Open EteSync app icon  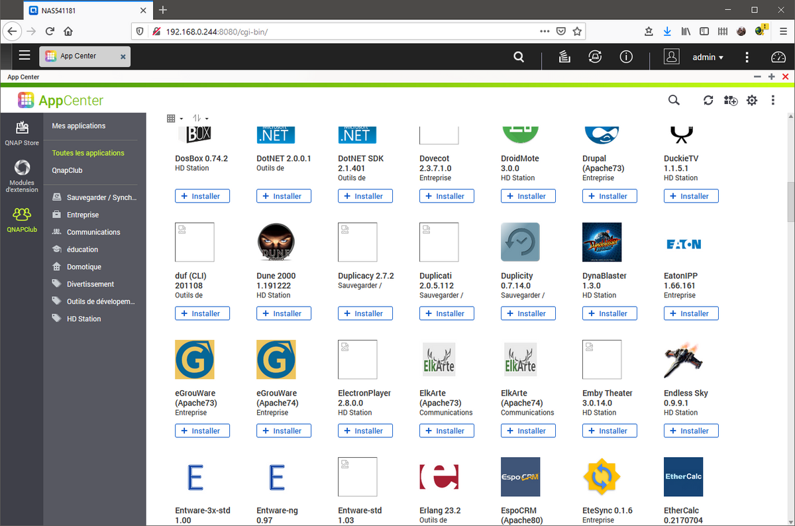pyautogui.click(x=602, y=477)
